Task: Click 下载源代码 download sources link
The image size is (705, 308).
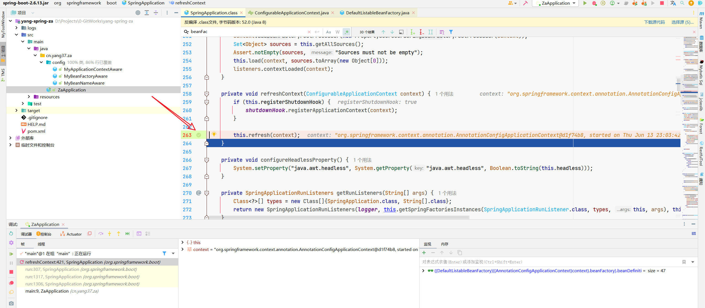Action: (654, 22)
